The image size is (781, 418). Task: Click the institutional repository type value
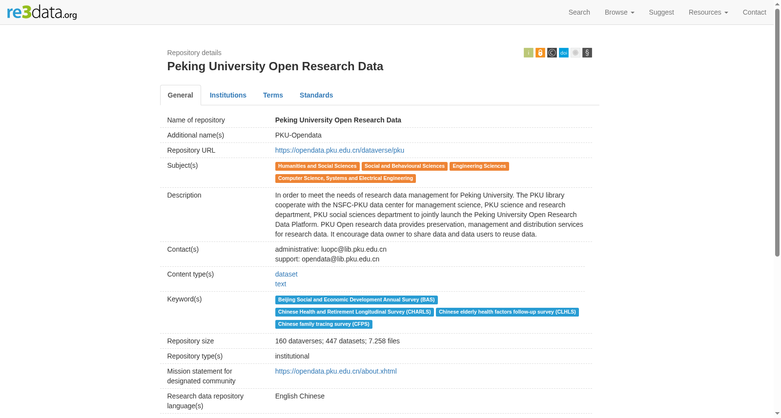pyautogui.click(x=292, y=356)
